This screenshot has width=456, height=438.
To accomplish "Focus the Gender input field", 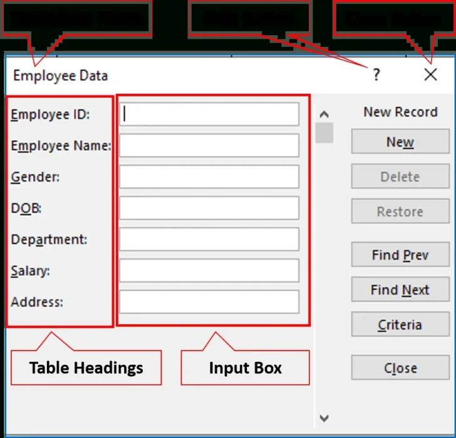I will click(x=209, y=176).
